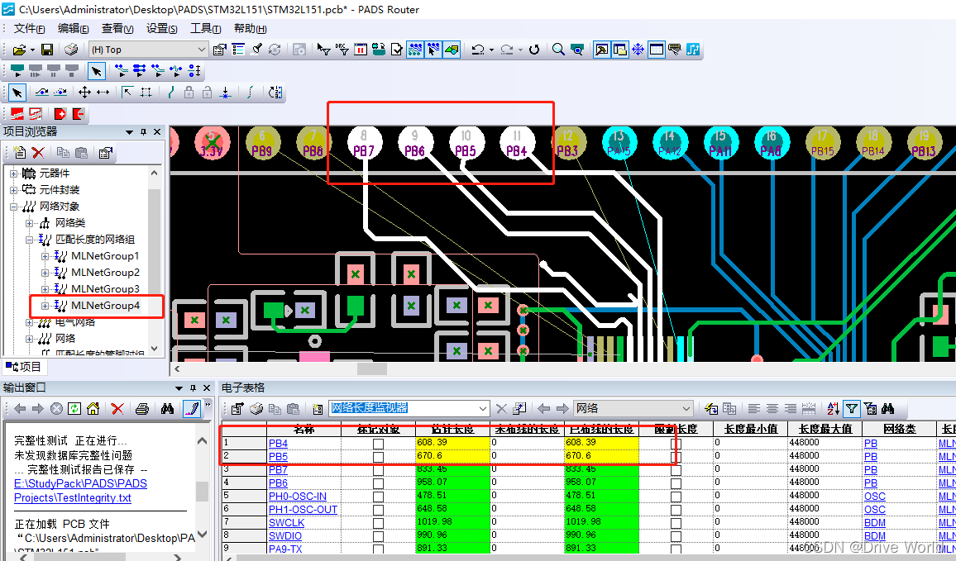The height and width of the screenshot is (561, 956).
Task: Click binoculars find icon in spreadsheet toolbar
Action: 887,409
